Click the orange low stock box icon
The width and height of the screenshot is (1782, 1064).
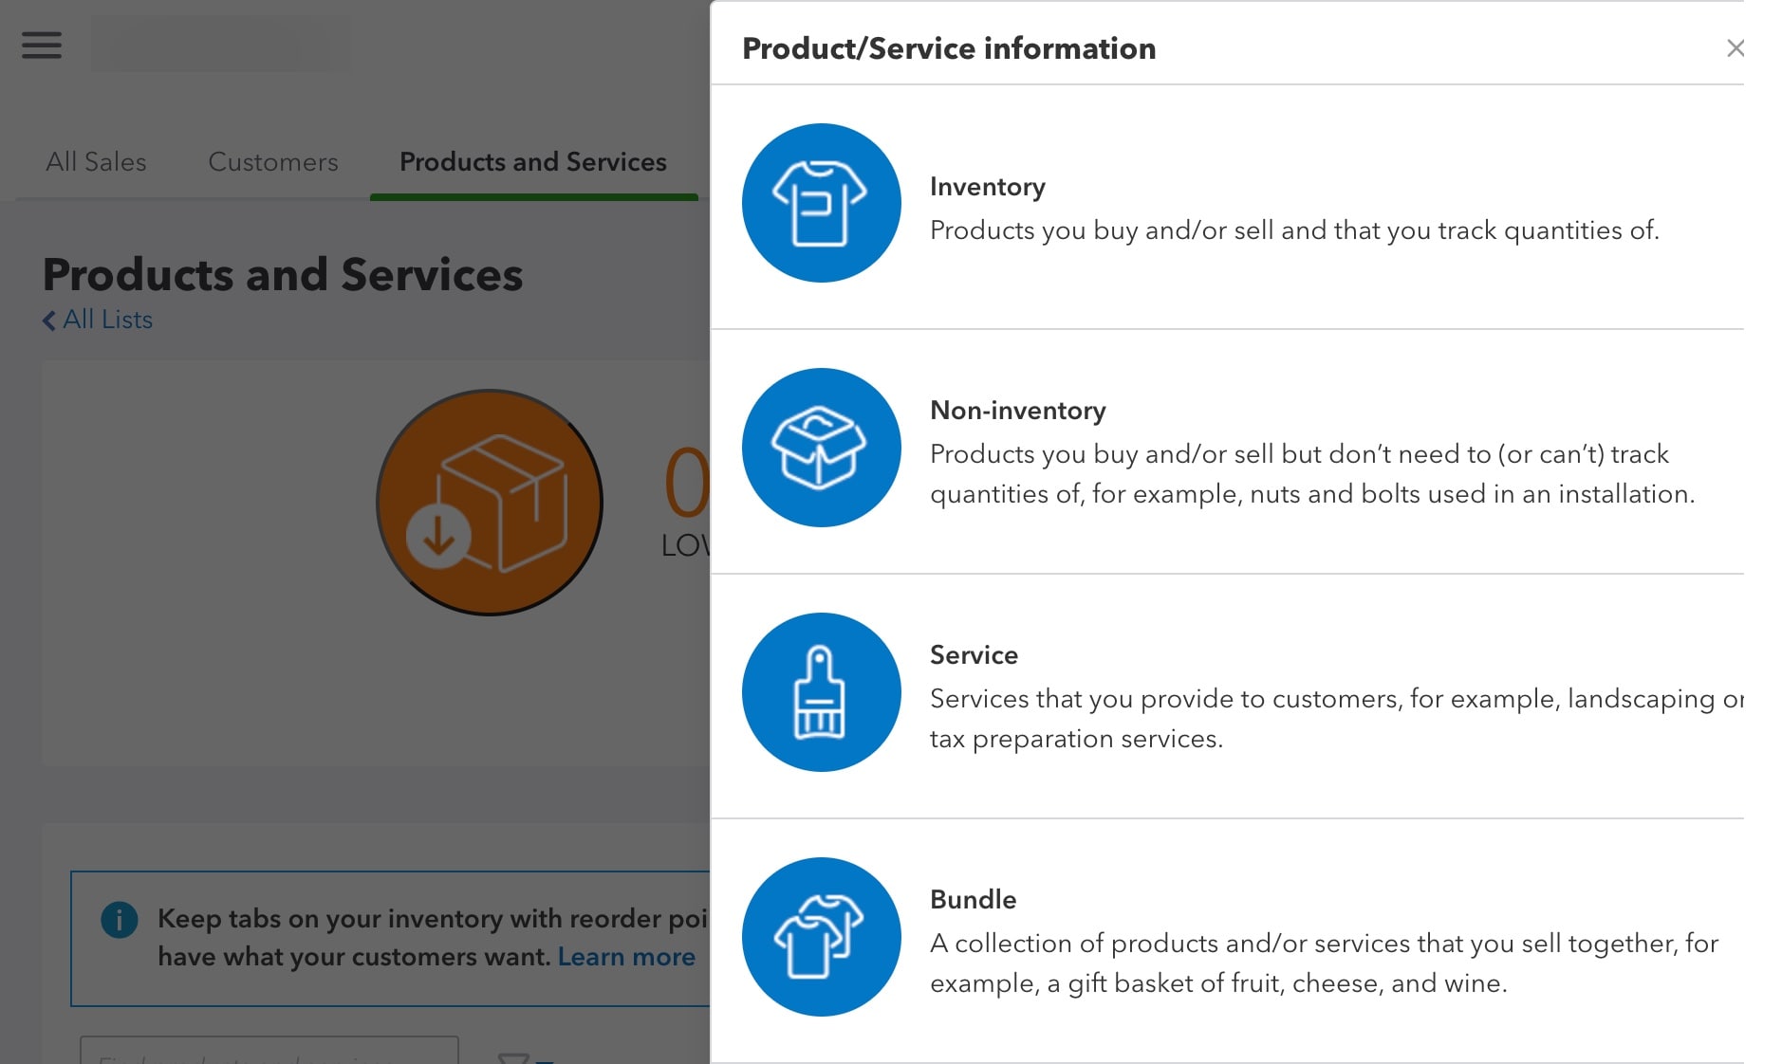[490, 503]
